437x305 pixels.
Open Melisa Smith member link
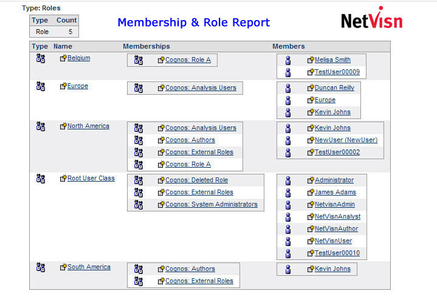tap(333, 60)
